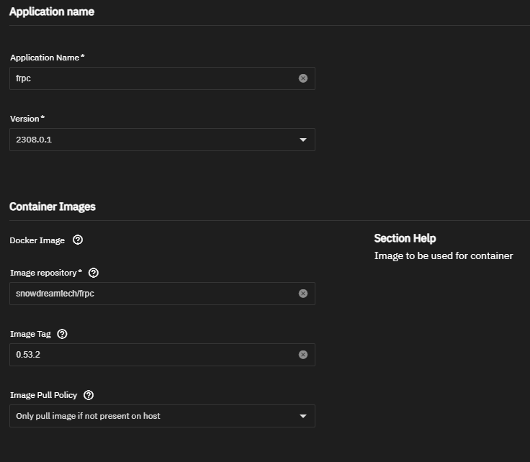Screen dimensions: 530x462
Task: Clear the Image repository field text
Action: [303, 294]
